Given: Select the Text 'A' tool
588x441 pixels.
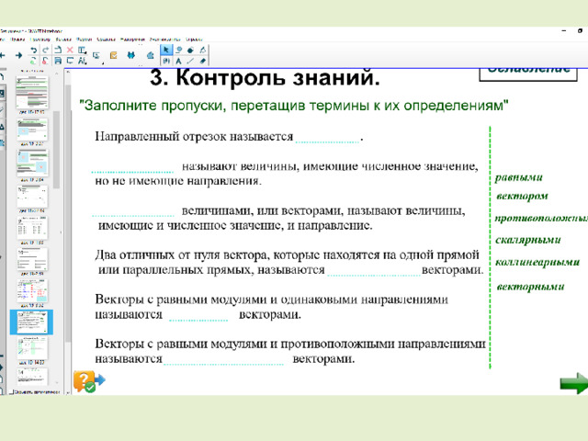Looking at the screenshot, I should pyautogui.click(x=178, y=61).
